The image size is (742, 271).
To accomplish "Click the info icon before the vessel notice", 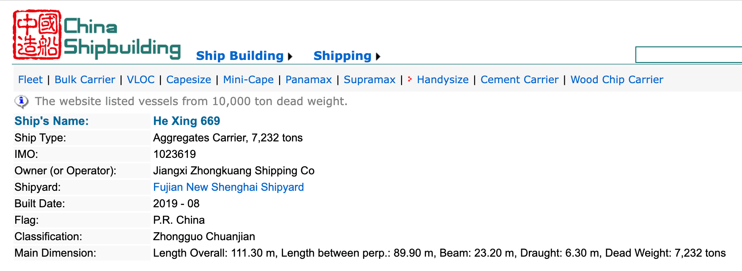I will (x=21, y=100).
